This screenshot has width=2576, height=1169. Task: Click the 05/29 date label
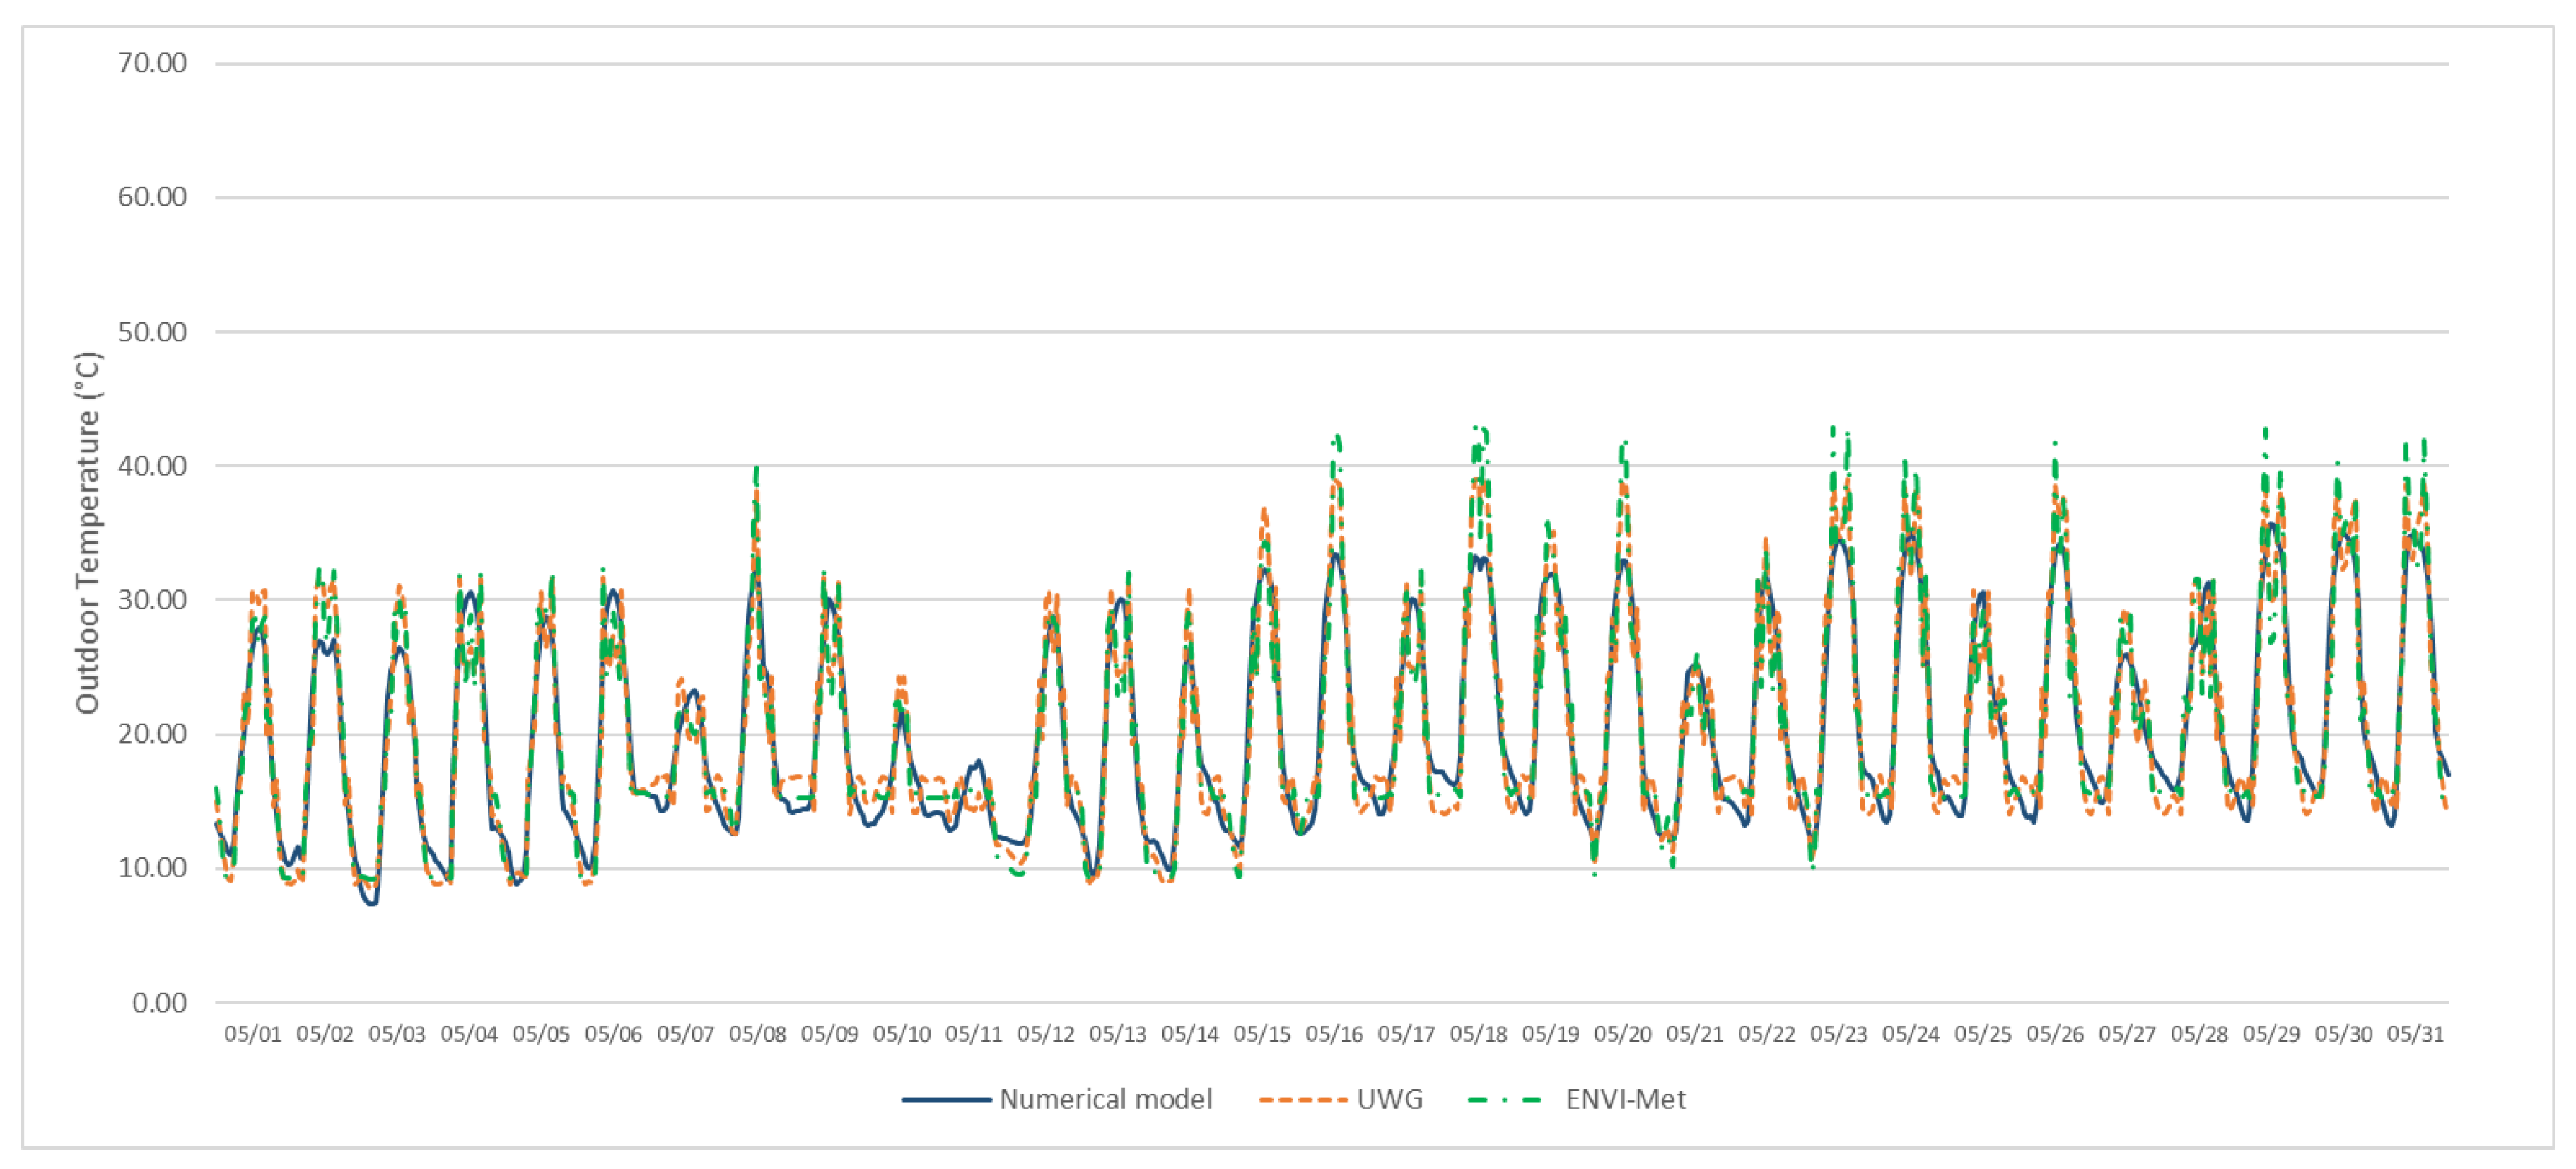point(2271,1035)
